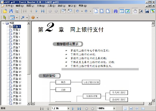
Task: Collapse the 书签 bookmarks tree root
Action: pyautogui.click(x=3, y=23)
